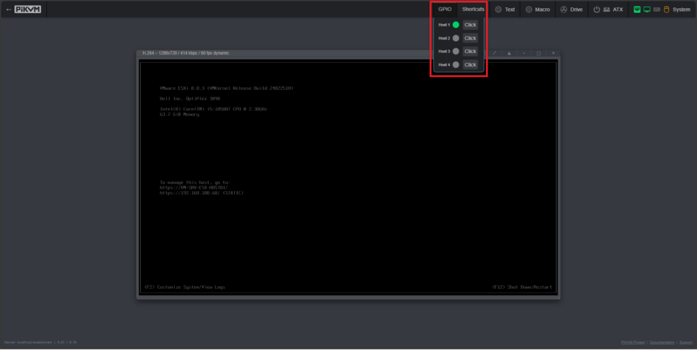The height and width of the screenshot is (350, 697).
Task: Click the Drive disc icon
Action: click(564, 10)
